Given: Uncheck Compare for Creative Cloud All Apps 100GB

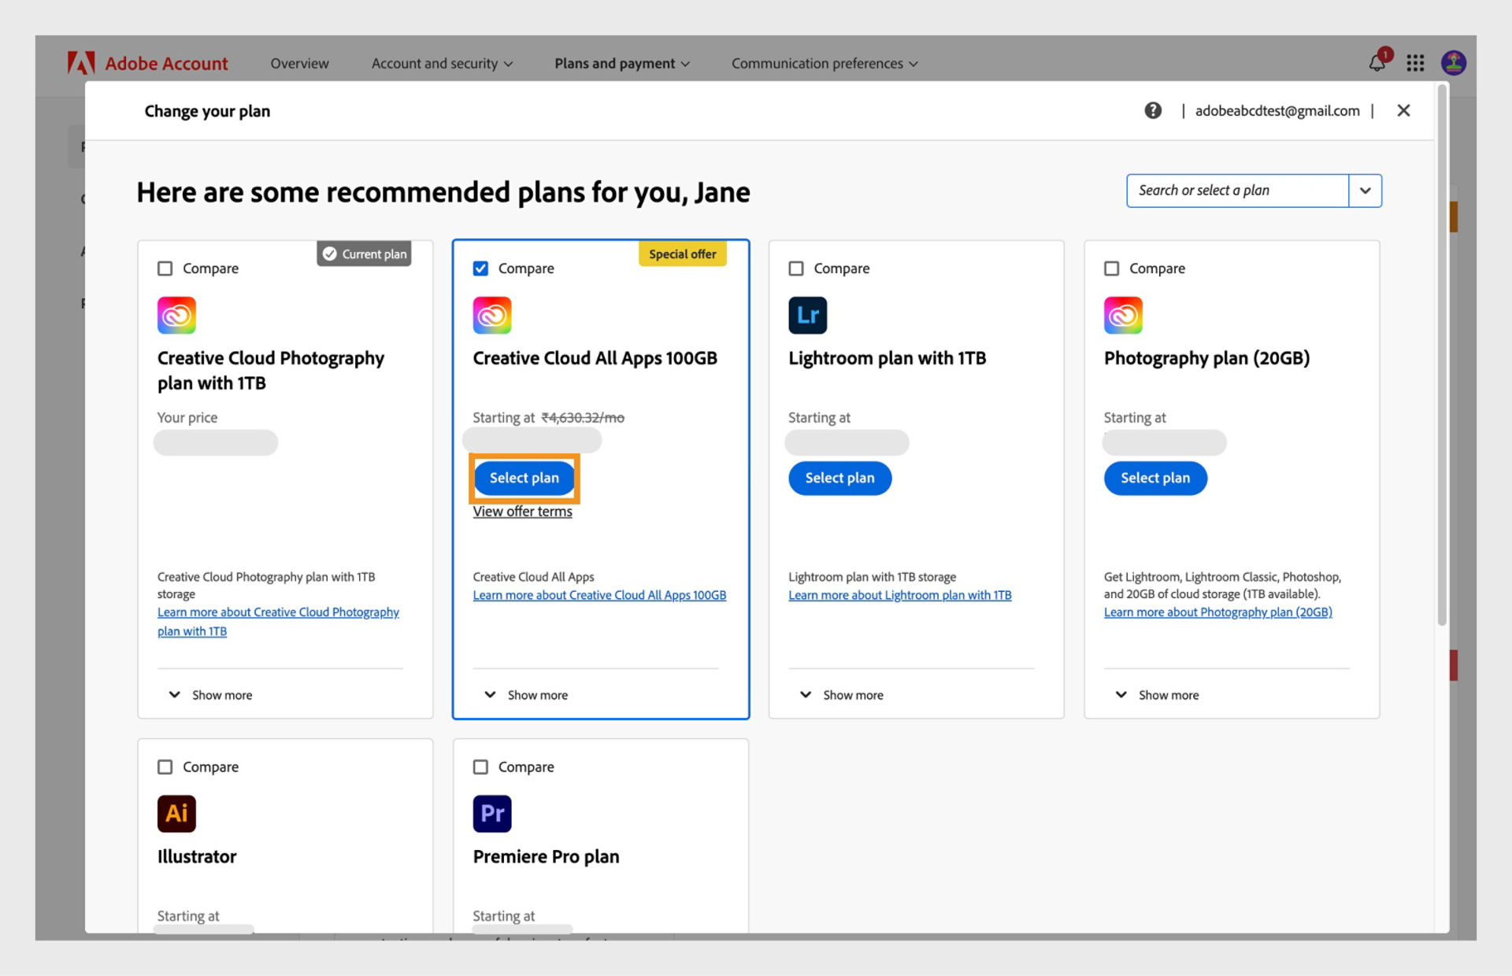Looking at the screenshot, I should (x=480, y=268).
